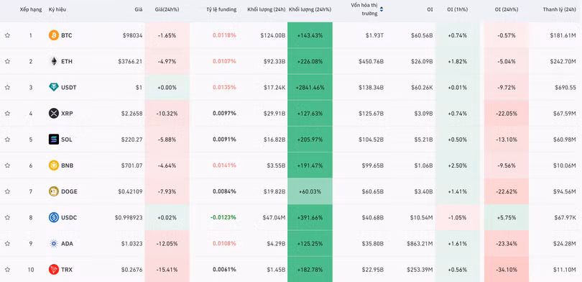Select USDT volume change +2841.46%
Image resolution: width=582 pixels, height=282 pixels.
pos(310,88)
